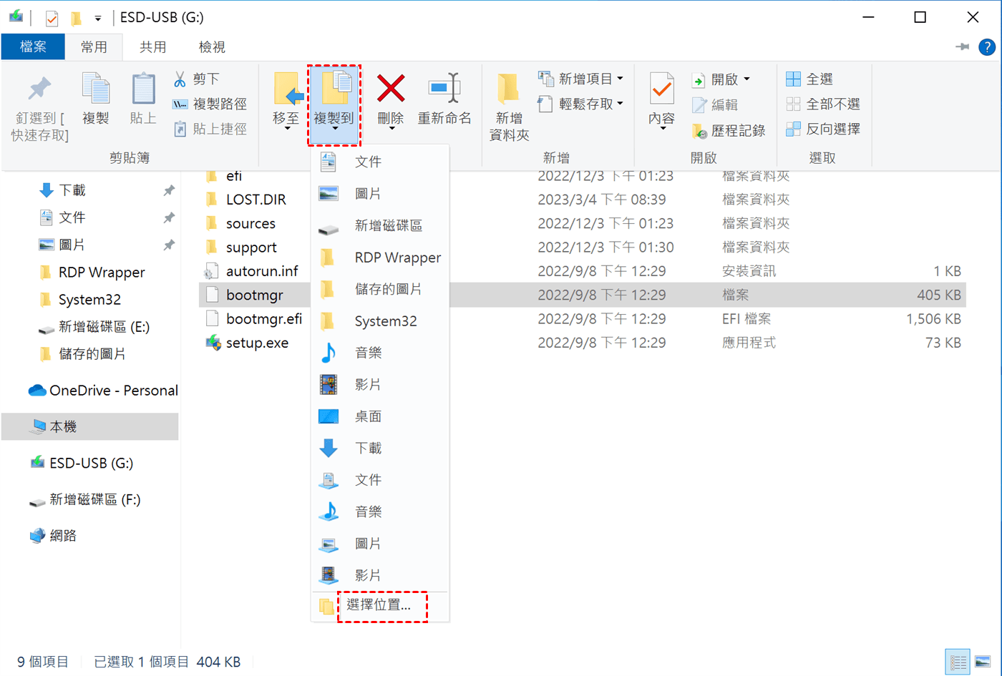Viewport: 1002px width, 676px height.
Task: Select 剪下 scissors cut command
Action: coord(196,79)
